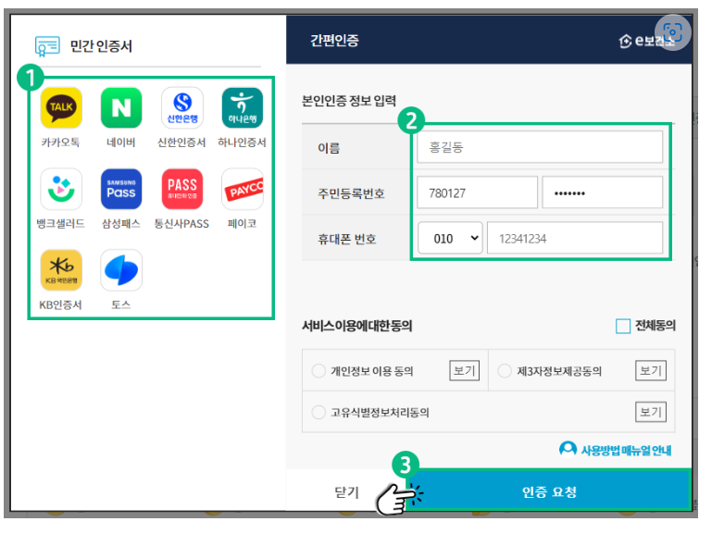
Task: Click the 휴대폰 번호 row label
Action: (347, 239)
